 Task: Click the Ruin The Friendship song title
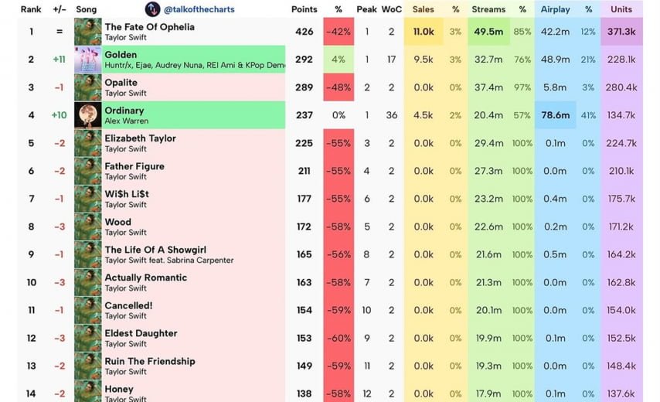[150, 361]
